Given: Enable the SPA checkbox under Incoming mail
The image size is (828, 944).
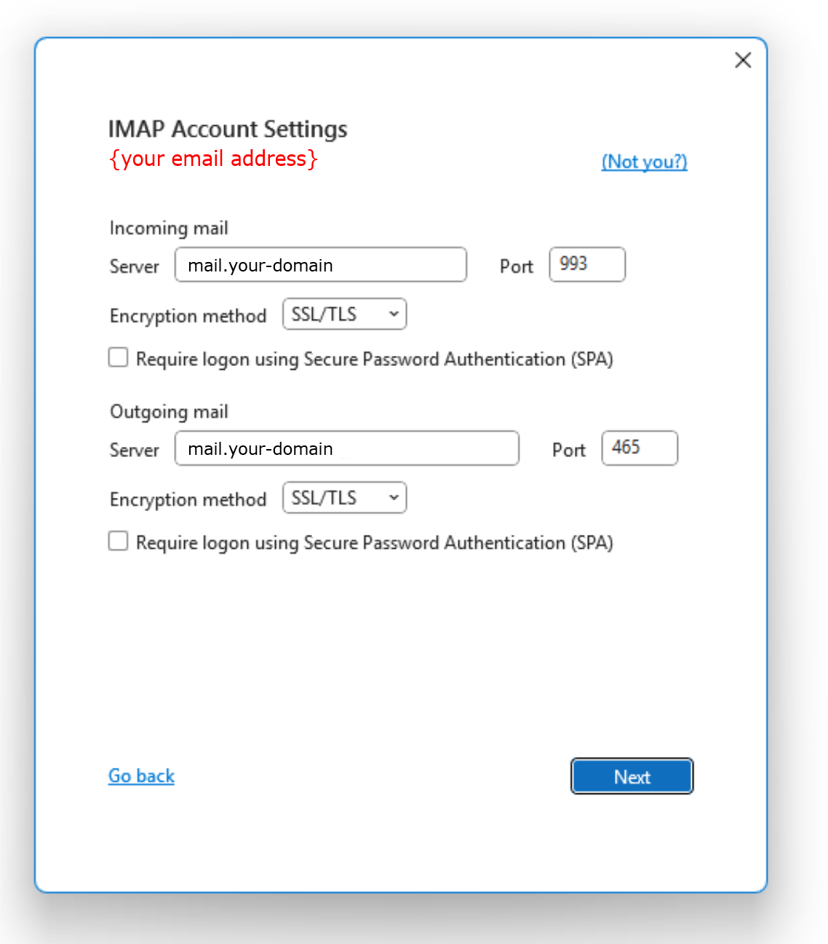Looking at the screenshot, I should click(x=119, y=357).
